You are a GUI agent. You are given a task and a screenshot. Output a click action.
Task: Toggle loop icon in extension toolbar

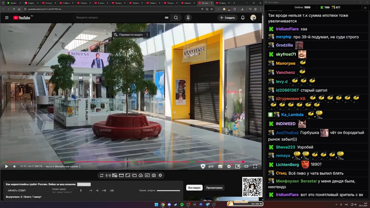click(x=102, y=175)
